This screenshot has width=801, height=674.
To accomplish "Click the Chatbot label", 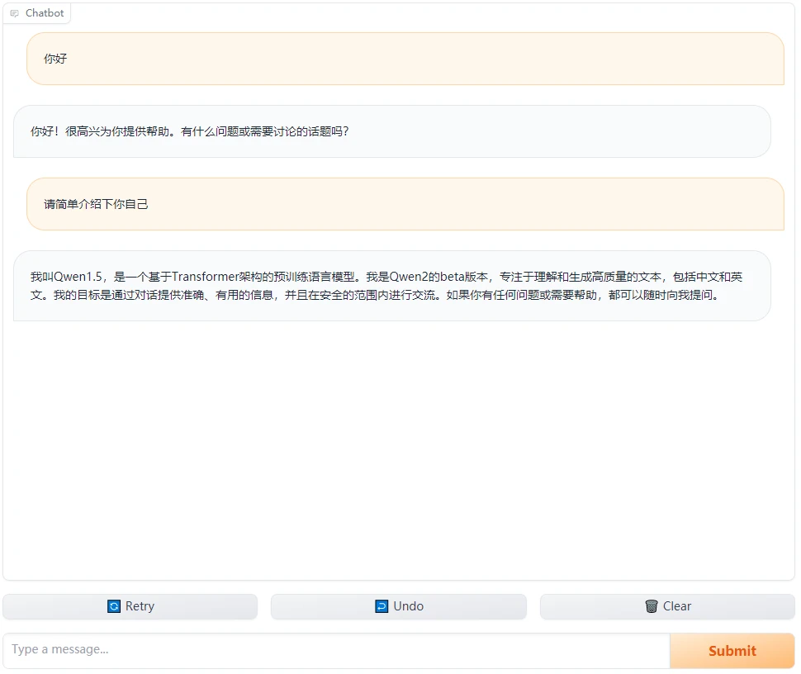I will tap(45, 13).
